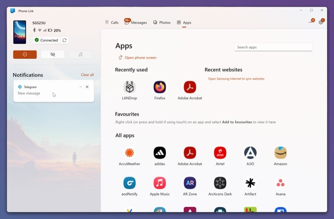
Task: Open Telegram notification options menu
Action: pyautogui.click(x=81, y=87)
